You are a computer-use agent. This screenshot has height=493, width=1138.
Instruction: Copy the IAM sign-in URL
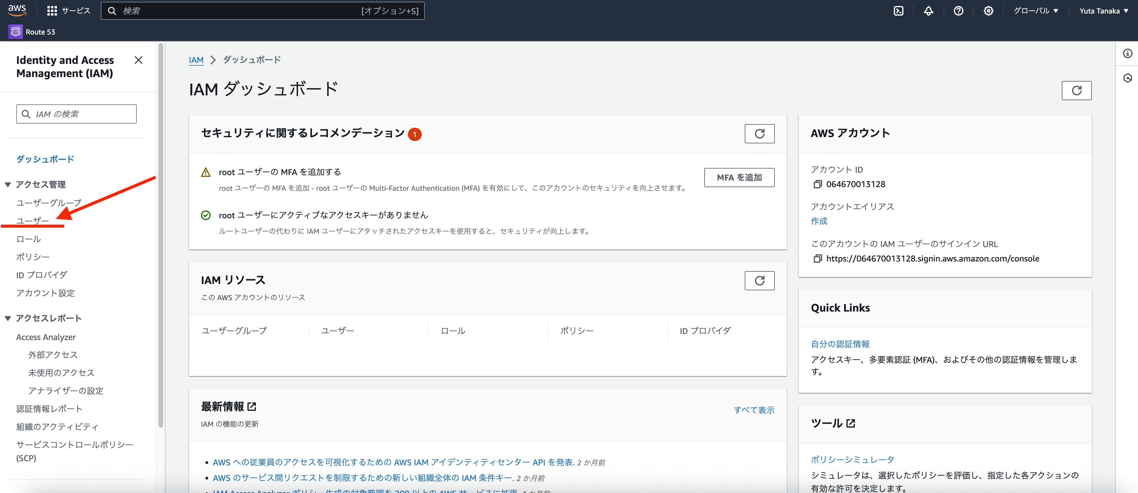(817, 258)
